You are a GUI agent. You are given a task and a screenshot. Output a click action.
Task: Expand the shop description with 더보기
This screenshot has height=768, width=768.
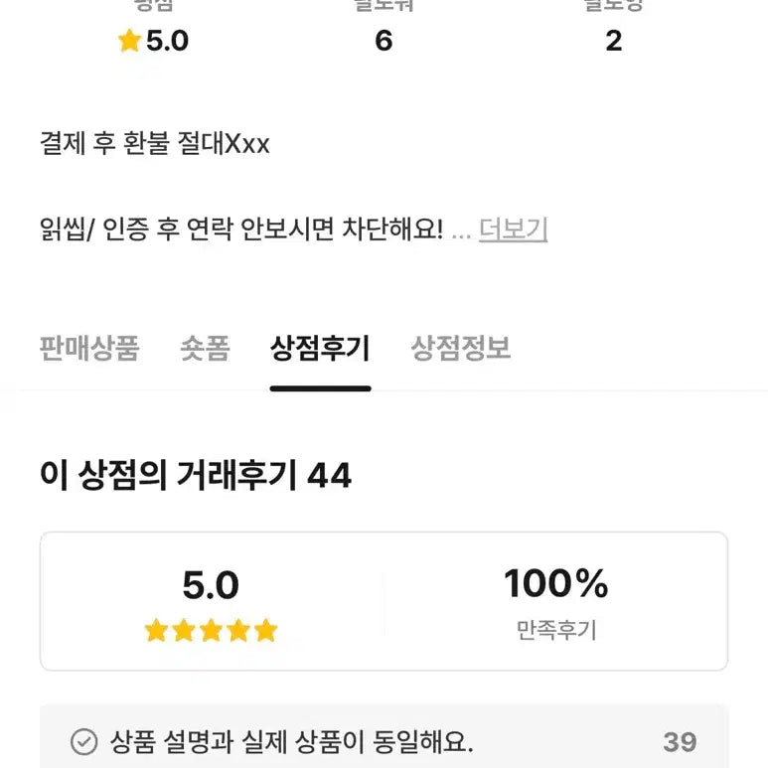(513, 230)
